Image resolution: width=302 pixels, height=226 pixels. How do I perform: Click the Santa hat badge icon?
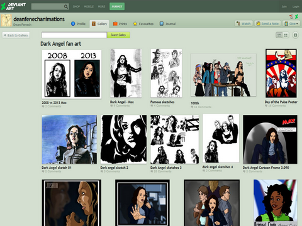click(291, 16)
